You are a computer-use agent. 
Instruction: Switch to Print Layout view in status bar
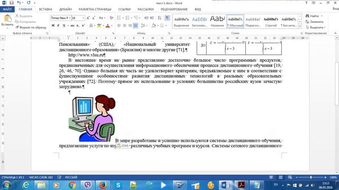click(280, 177)
